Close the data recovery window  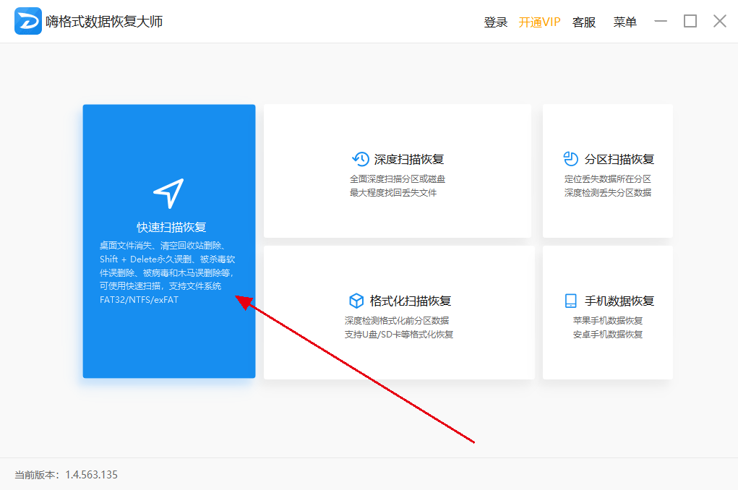pyautogui.click(x=720, y=21)
